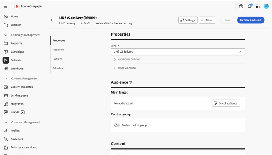Screen dimensions: 272x155
Task: Collapse the Content Management group
Action: pos(6,79)
